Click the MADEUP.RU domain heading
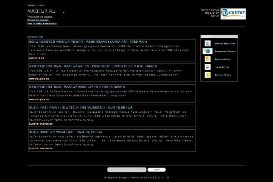 point(41,11)
